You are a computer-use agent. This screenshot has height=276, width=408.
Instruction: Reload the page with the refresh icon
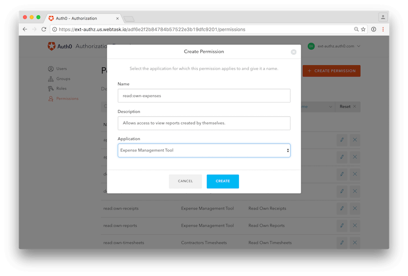tap(44, 29)
